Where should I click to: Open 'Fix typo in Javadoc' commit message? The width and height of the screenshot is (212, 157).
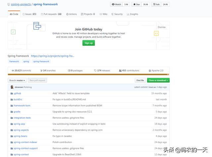point(62,136)
